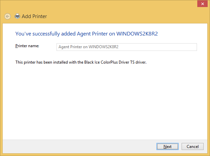Go back using the back arrow button
The width and height of the screenshot is (210, 156).
coord(8,16)
